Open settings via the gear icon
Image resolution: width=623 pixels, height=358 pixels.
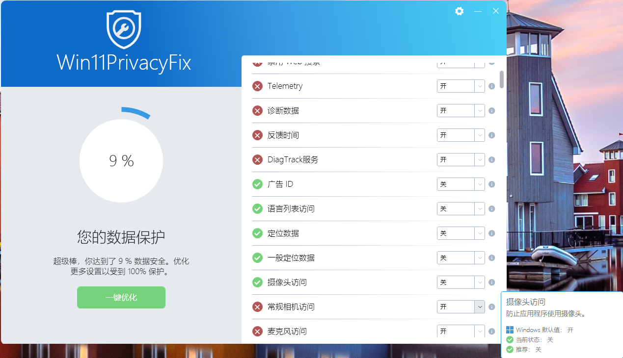point(459,11)
